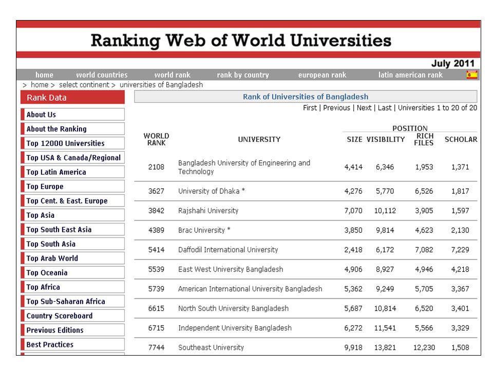The width and height of the screenshot is (493, 370).
Task: Open Daffodil International University entry
Action: click(x=228, y=250)
